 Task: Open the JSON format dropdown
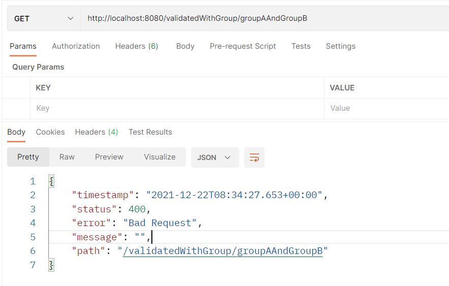[x=215, y=157]
